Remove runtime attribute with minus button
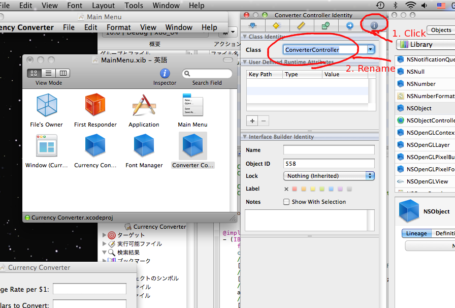 click(264, 121)
